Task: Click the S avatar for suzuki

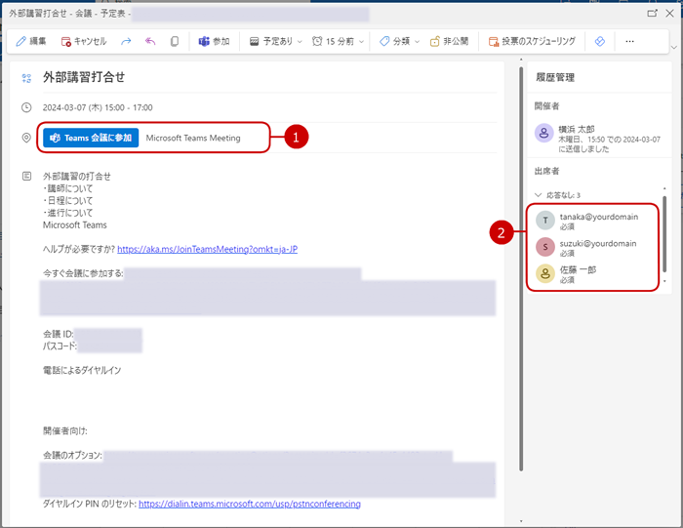Action: click(x=544, y=247)
